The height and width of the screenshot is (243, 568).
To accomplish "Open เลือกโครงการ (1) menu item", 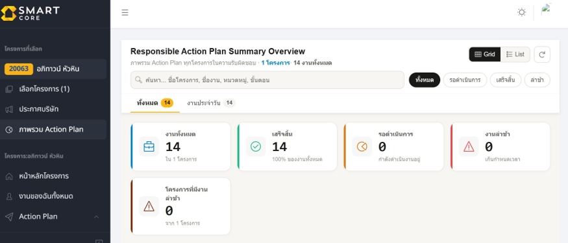I will point(53,89).
